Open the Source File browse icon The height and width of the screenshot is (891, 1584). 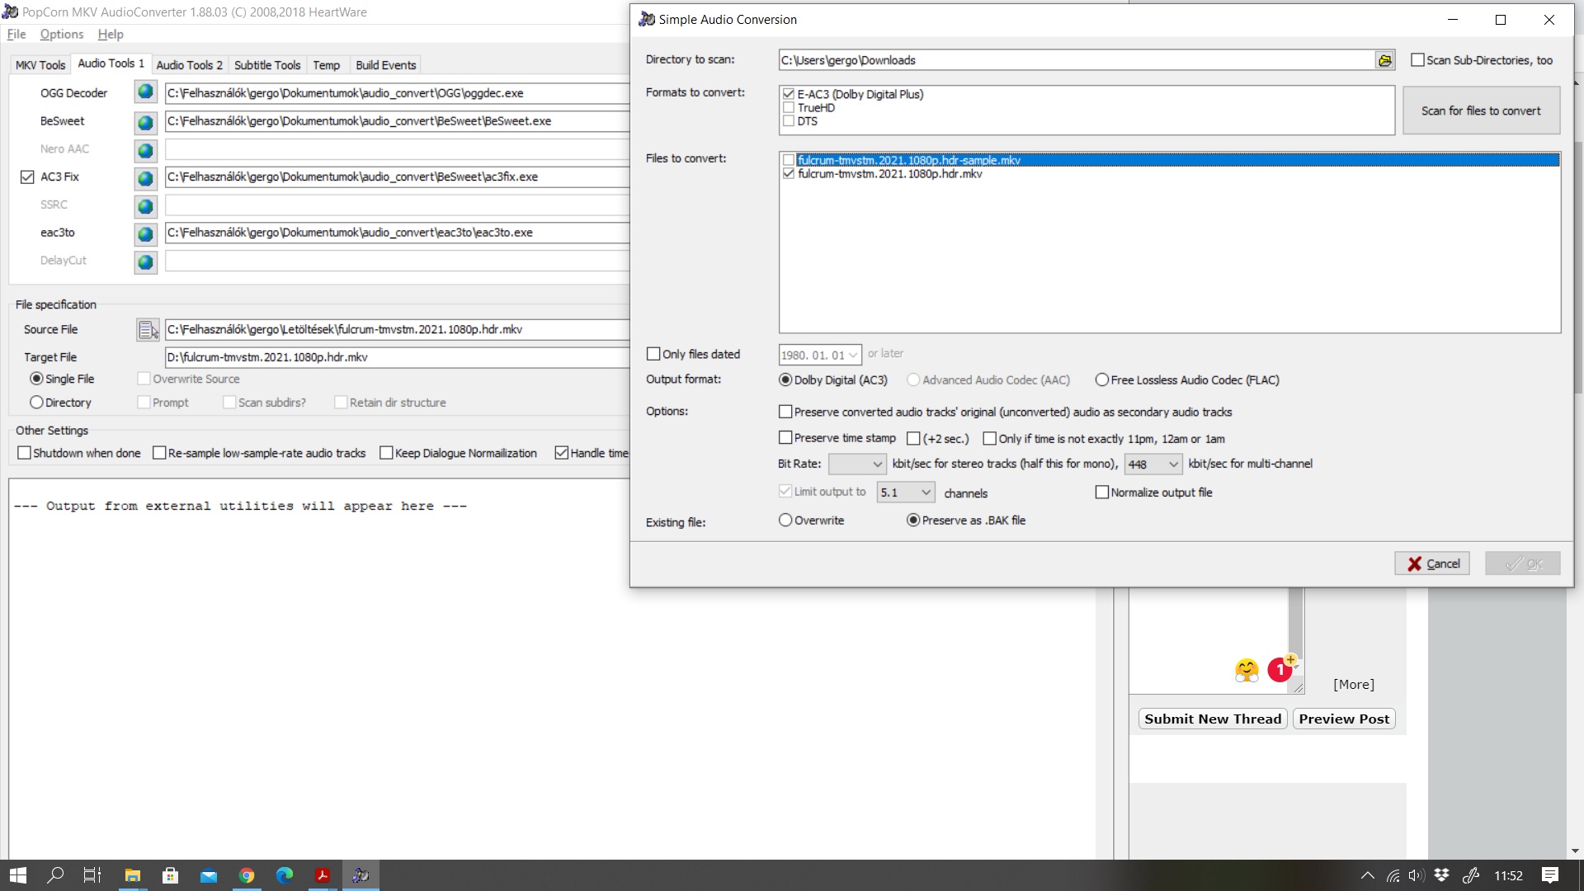(147, 330)
